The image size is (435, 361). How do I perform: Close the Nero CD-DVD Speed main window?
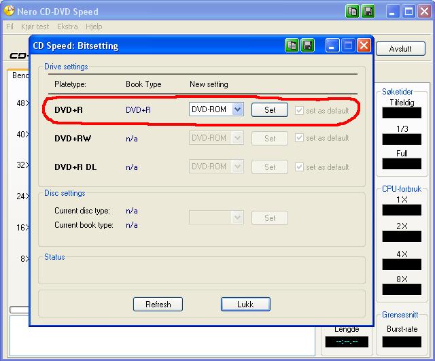[x=424, y=12]
